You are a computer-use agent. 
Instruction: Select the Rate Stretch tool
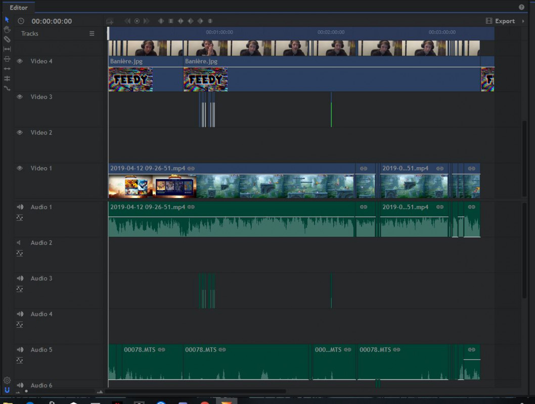coord(7,88)
